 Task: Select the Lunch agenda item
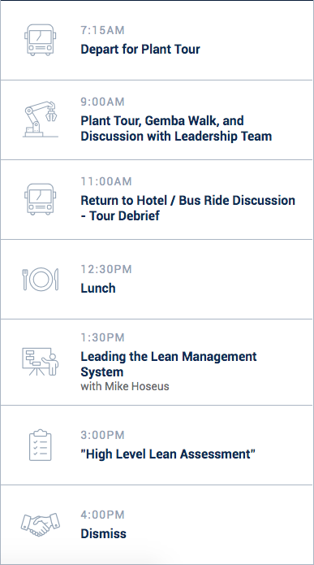[x=98, y=289]
